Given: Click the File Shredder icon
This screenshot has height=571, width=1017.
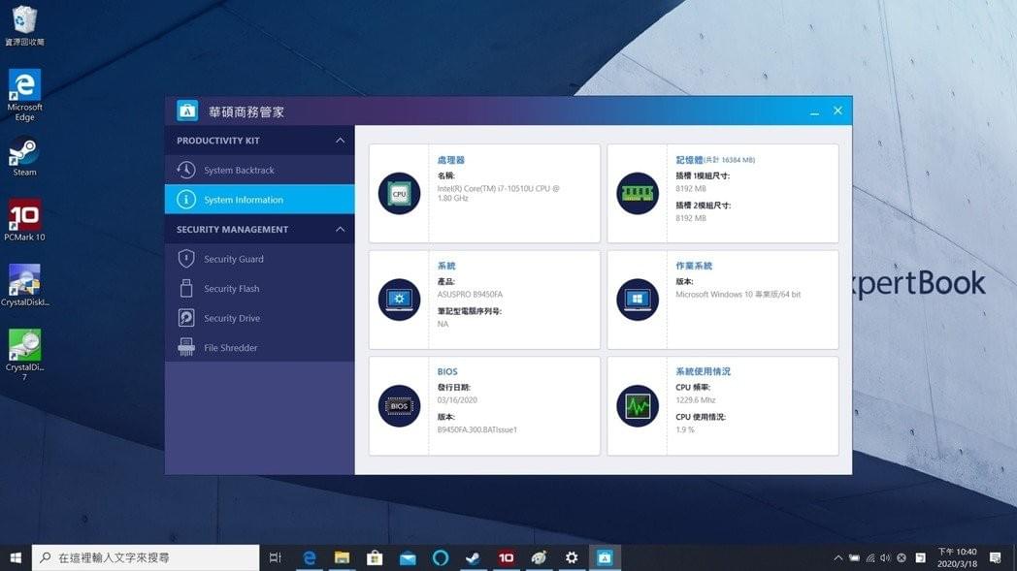Looking at the screenshot, I should pyautogui.click(x=186, y=347).
